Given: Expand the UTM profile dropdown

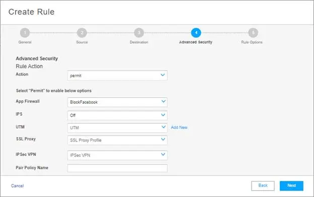Looking at the screenshot, I should pyautogui.click(x=117, y=128).
